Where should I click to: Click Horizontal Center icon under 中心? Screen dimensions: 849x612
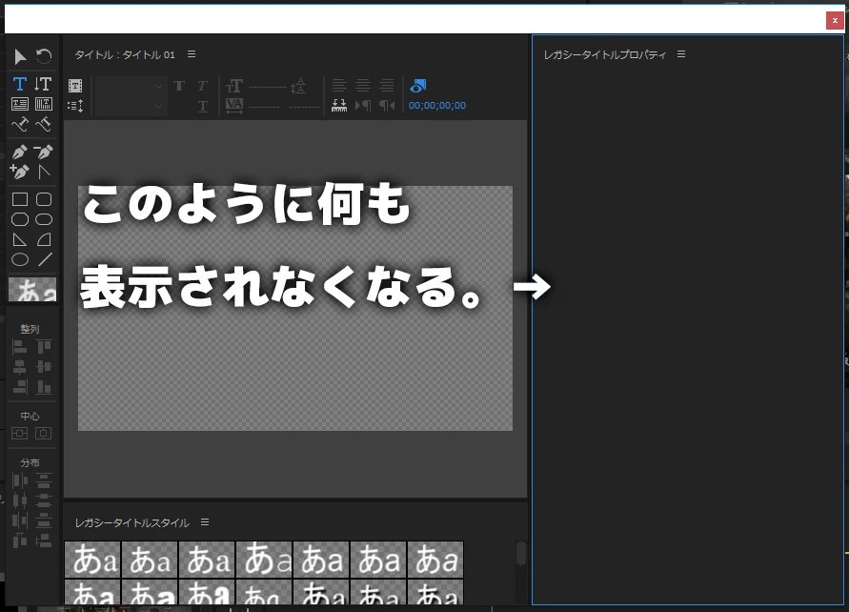click(x=43, y=434)
